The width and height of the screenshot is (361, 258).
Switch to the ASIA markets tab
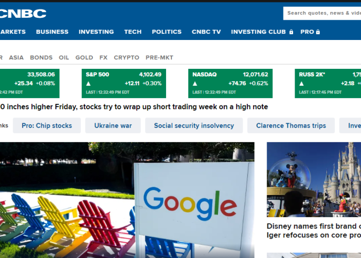pos(16,58)
